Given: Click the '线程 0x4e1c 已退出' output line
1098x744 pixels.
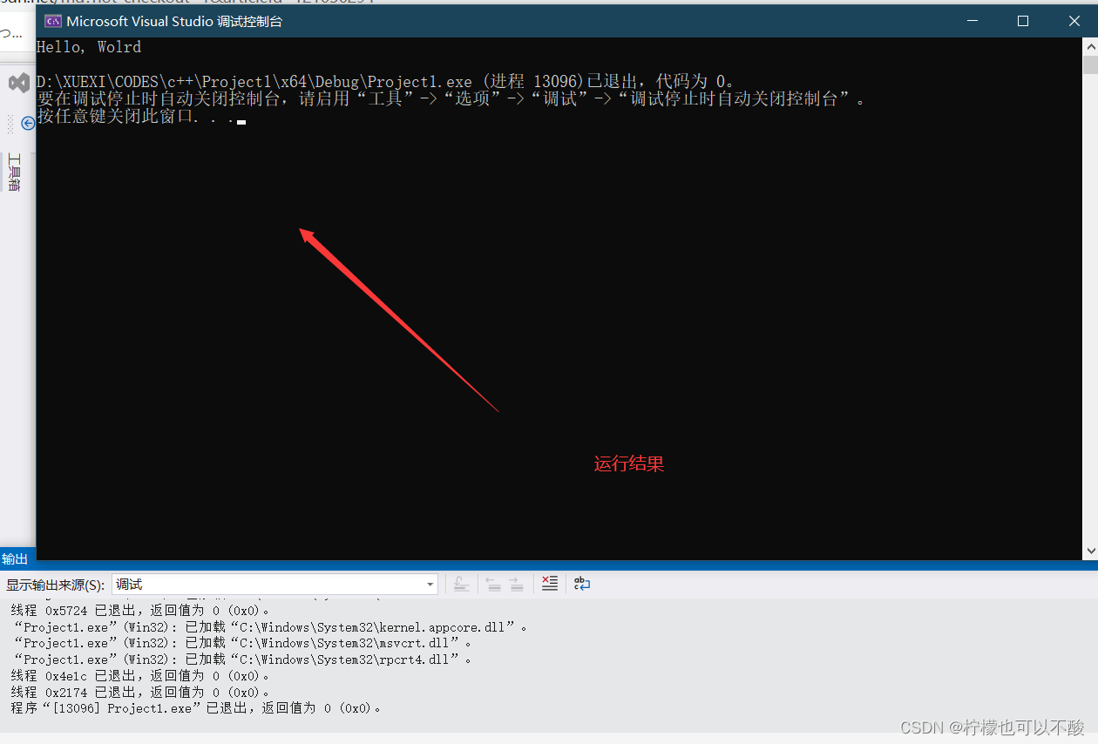Looking at the screenshot, I should (140, 676).
